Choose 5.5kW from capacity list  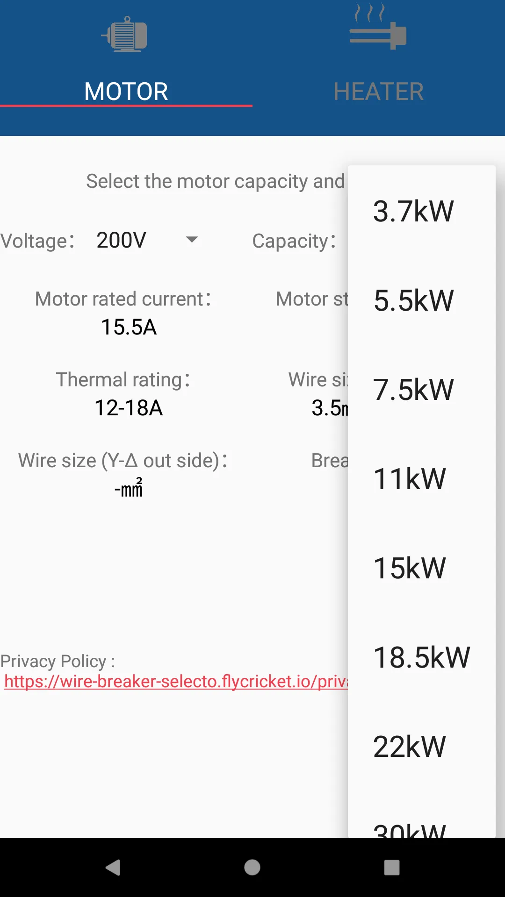(422, 300)
